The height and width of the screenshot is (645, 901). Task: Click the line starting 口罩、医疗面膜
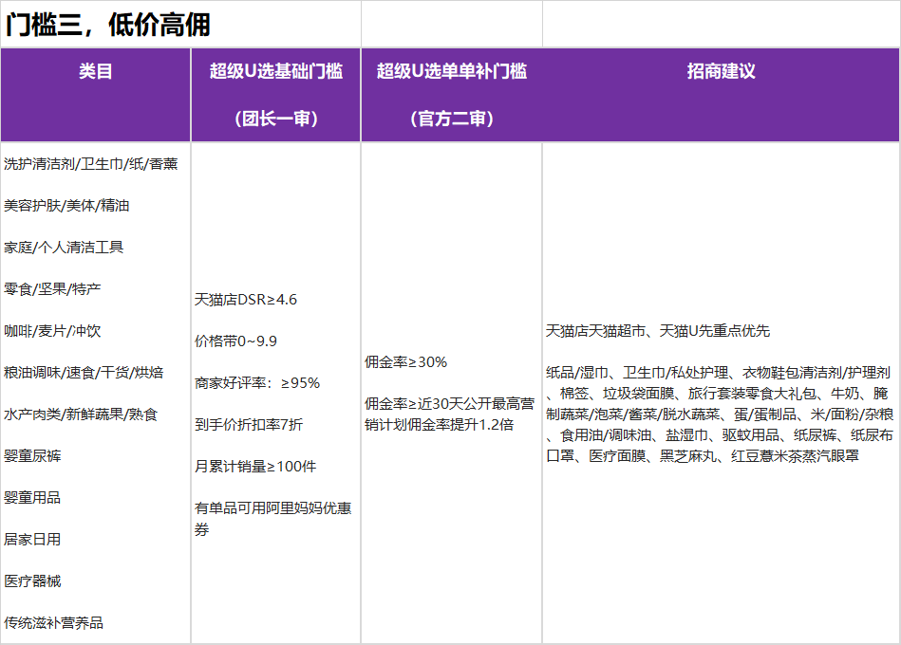point(703,456)
